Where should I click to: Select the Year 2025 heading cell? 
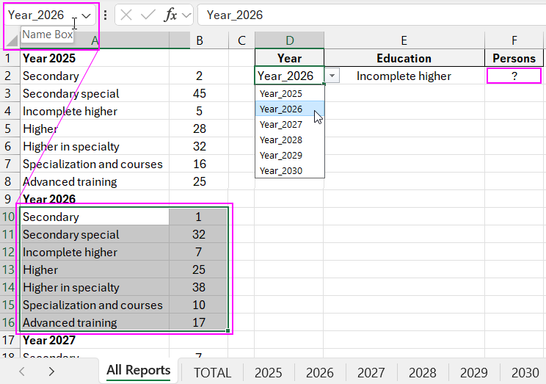pyautogui.click(x=95, y=58)
